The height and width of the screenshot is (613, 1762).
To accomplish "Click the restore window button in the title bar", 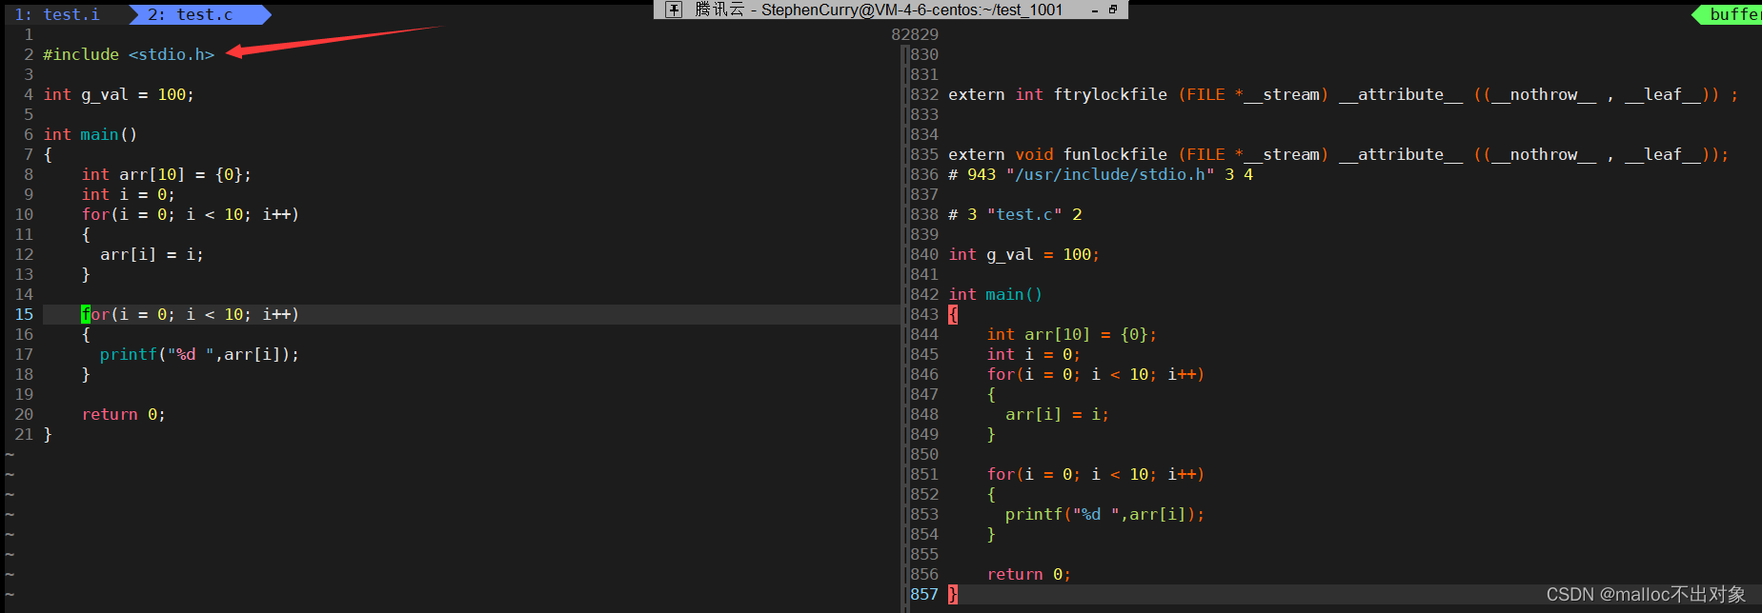I will tap(1113, 10).
